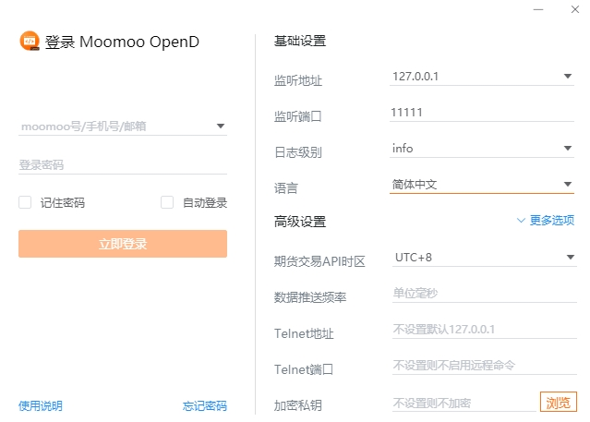
Task: Click the 数据推送频率 input field
Action: pos(480,294)
